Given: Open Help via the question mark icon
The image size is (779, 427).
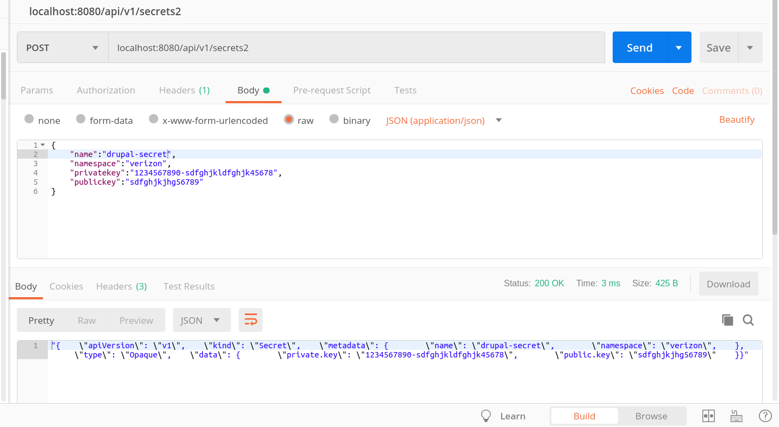Looking at the screenshot, I should coord(765,416).
